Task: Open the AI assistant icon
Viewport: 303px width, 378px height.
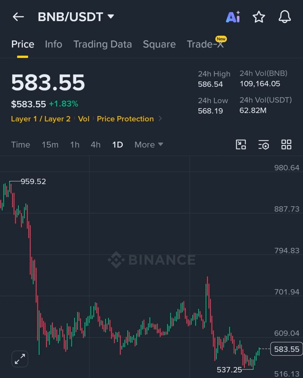Action: coord(233,17)
